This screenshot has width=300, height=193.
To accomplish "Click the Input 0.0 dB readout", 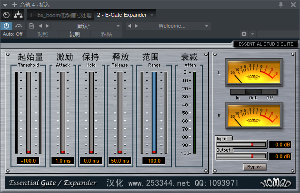I will click(280, 145).
